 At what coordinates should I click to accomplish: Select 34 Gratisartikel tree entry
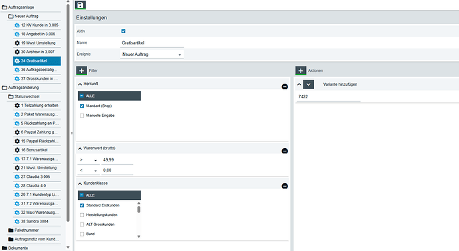(37, 61)
